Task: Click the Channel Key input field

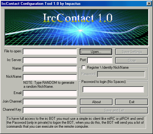Action: pyautogui.click(x=50, y=110)
